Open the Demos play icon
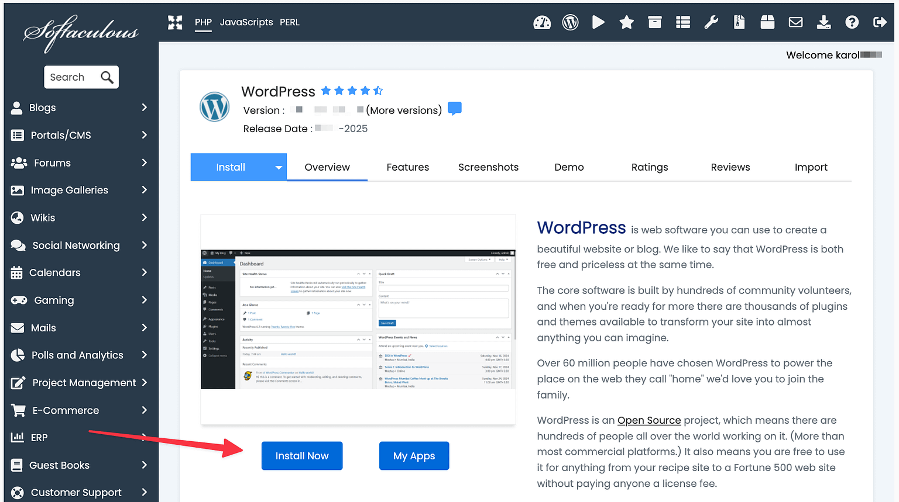Image resolution: width=899 pixels, height=502 pixels. point(598,22)
